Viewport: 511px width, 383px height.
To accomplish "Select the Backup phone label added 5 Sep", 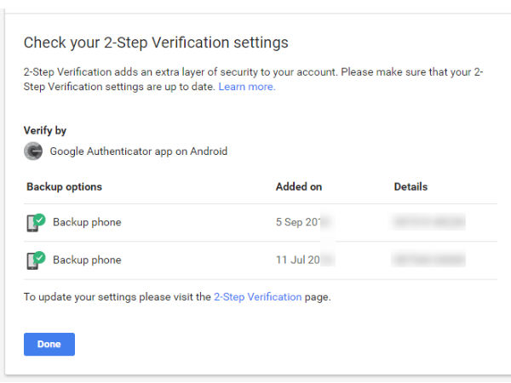I will tap(87, 223).
